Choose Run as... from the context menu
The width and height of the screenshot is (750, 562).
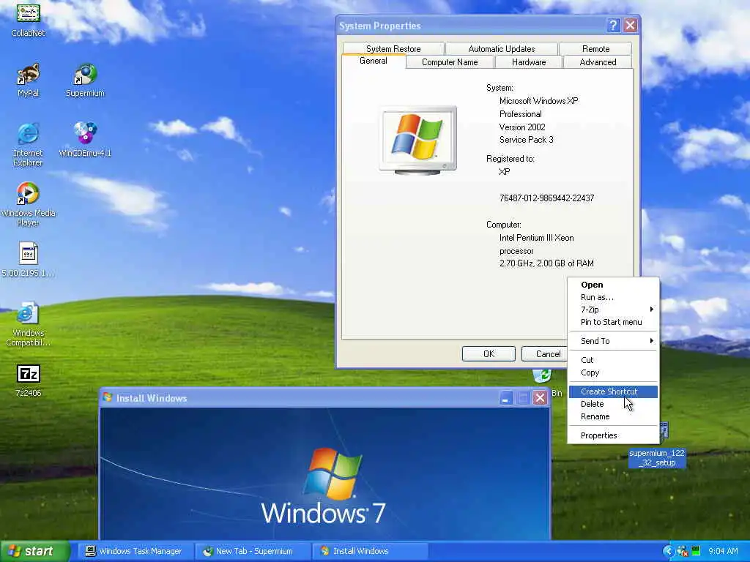[x=613, y=297]
